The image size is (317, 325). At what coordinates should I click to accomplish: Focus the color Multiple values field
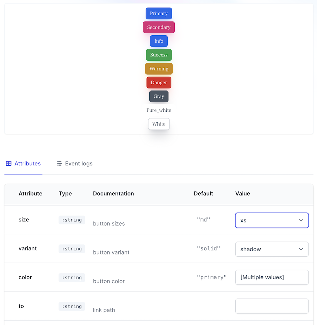[272, 277]
